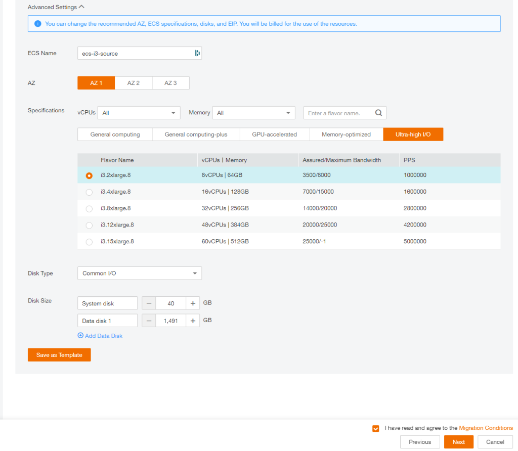Open the Migration Conditions link

click(486, 428)
